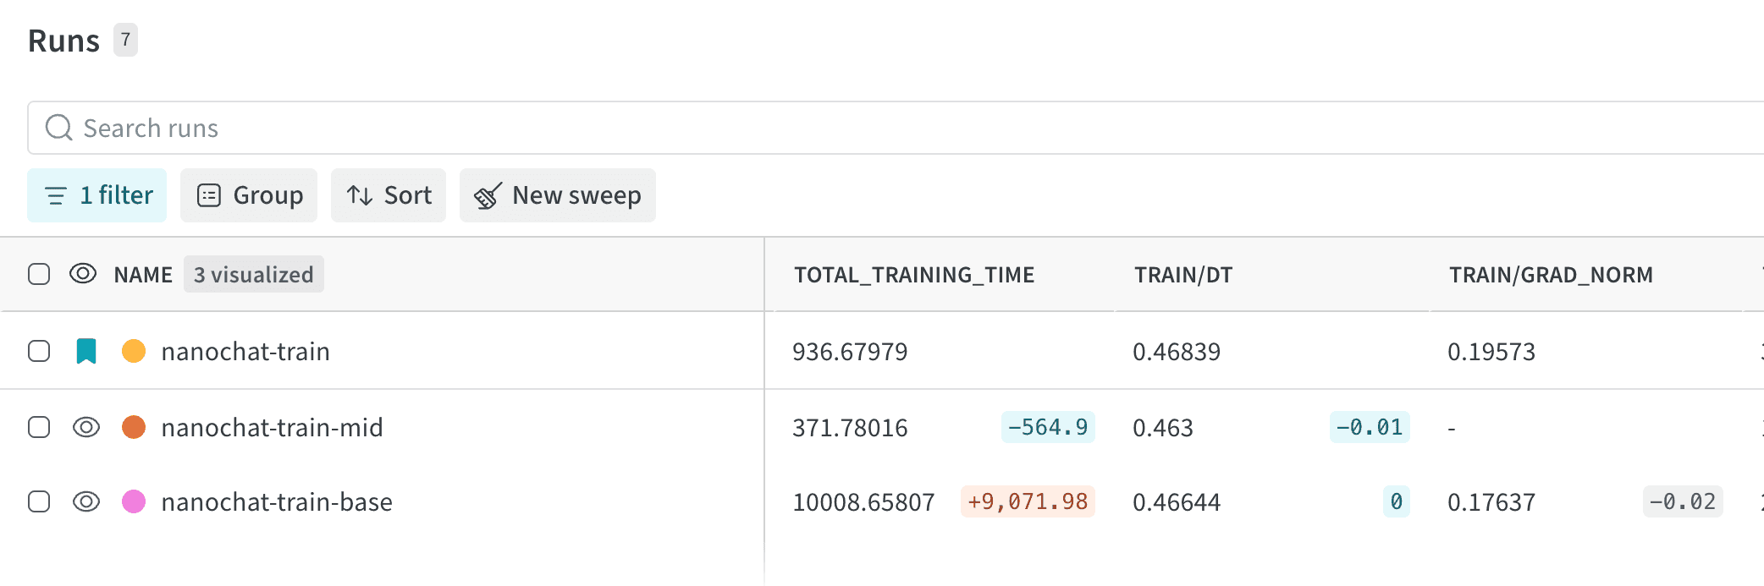Tick the select-all runs checkbox
The width and height of the screenshot is (1764, 586).
(39, 274)
